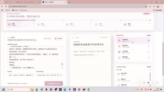Click the lightbulb icon of the 构思 step
The image size is (164, 92).
click(9, 25)
